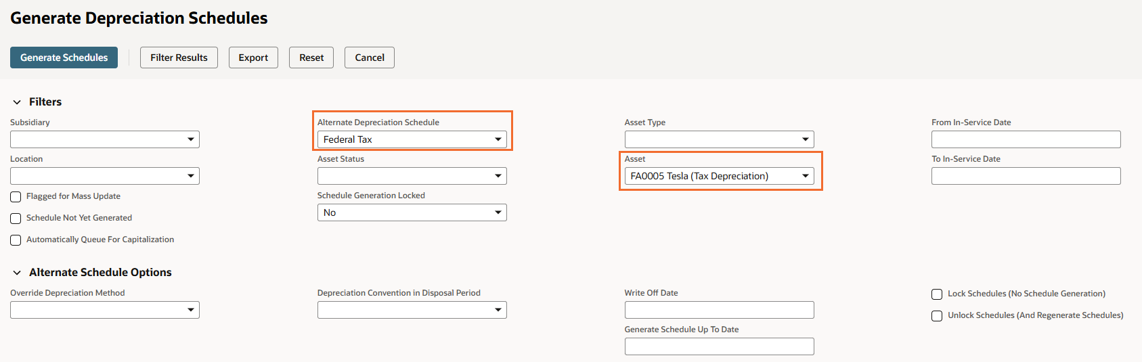Screen dimensions: 1142x362
Task: Cancel the depreciation schedule generation
Action: [370, 58]
